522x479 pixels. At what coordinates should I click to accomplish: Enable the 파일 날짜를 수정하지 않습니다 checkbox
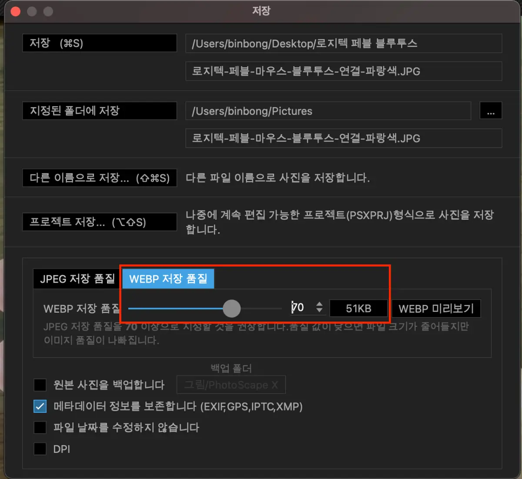40,427
